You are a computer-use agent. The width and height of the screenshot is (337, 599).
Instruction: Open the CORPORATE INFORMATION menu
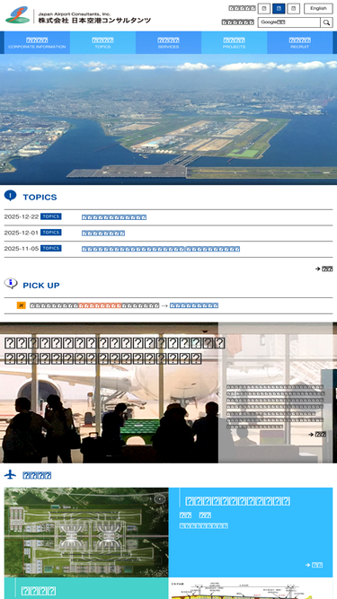click(37, 43)
